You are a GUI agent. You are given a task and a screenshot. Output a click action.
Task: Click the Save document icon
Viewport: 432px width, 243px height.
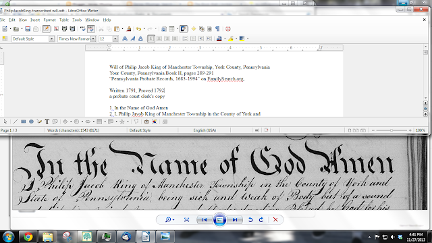[28, 29]
